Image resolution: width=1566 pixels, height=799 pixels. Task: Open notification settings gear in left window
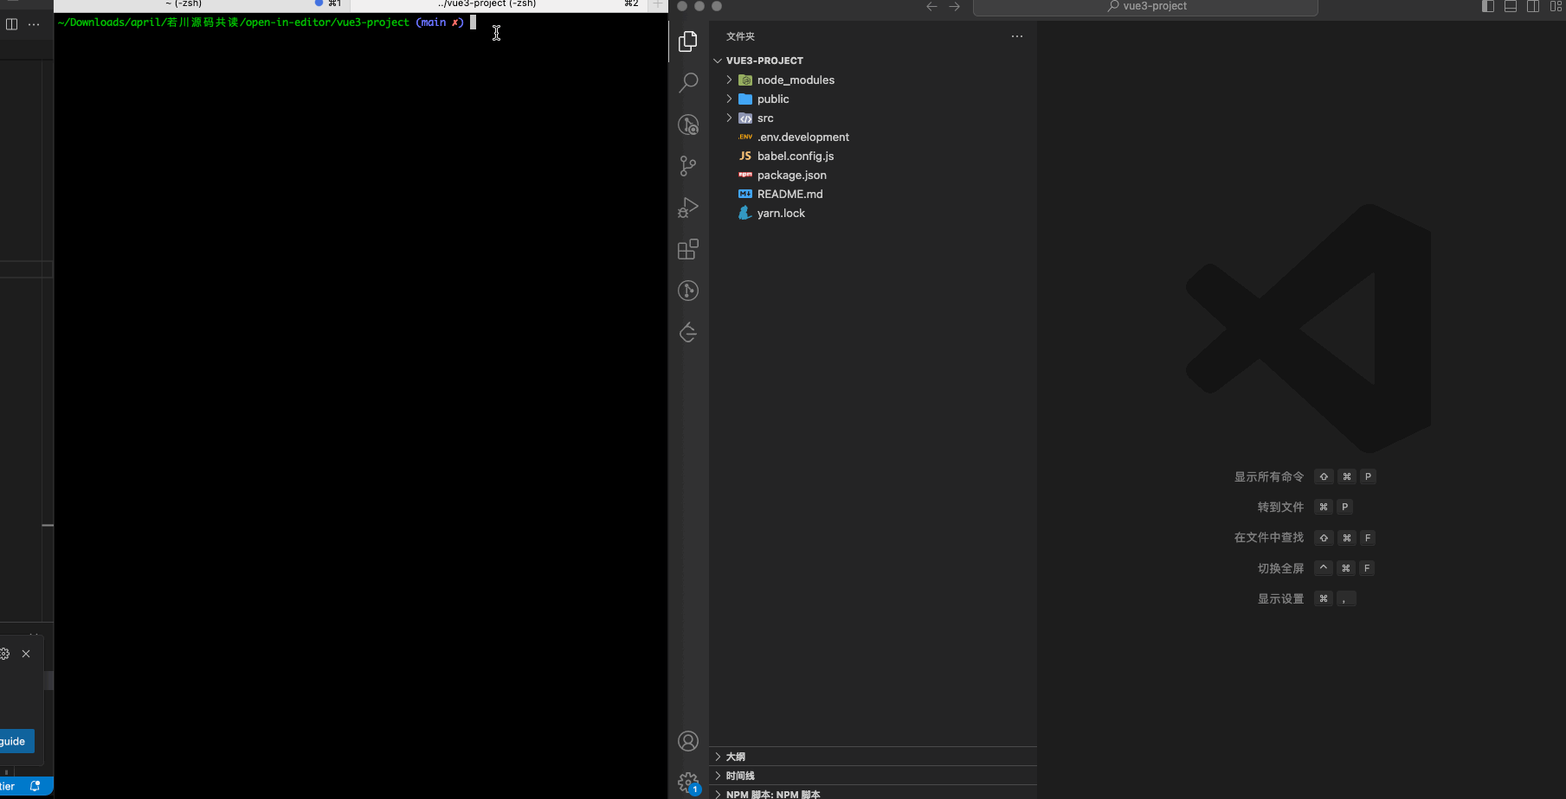click(4, 654)
